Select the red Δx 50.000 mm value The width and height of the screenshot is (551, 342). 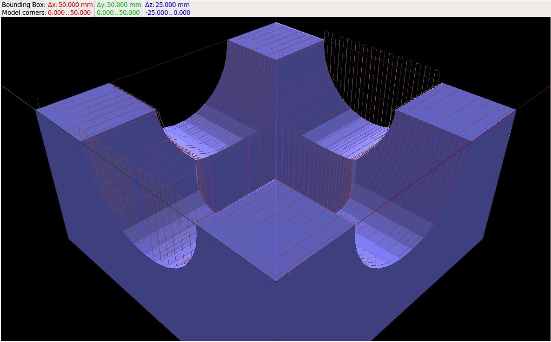pyautogui.click(x=70, y=5)
